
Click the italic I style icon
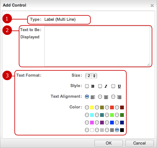[106, 86]
